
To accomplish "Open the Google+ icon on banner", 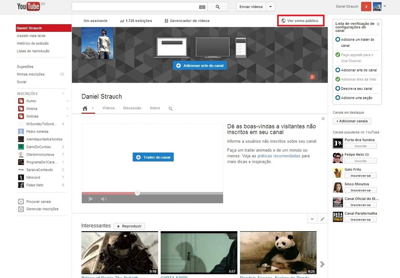I will point(312,77).
